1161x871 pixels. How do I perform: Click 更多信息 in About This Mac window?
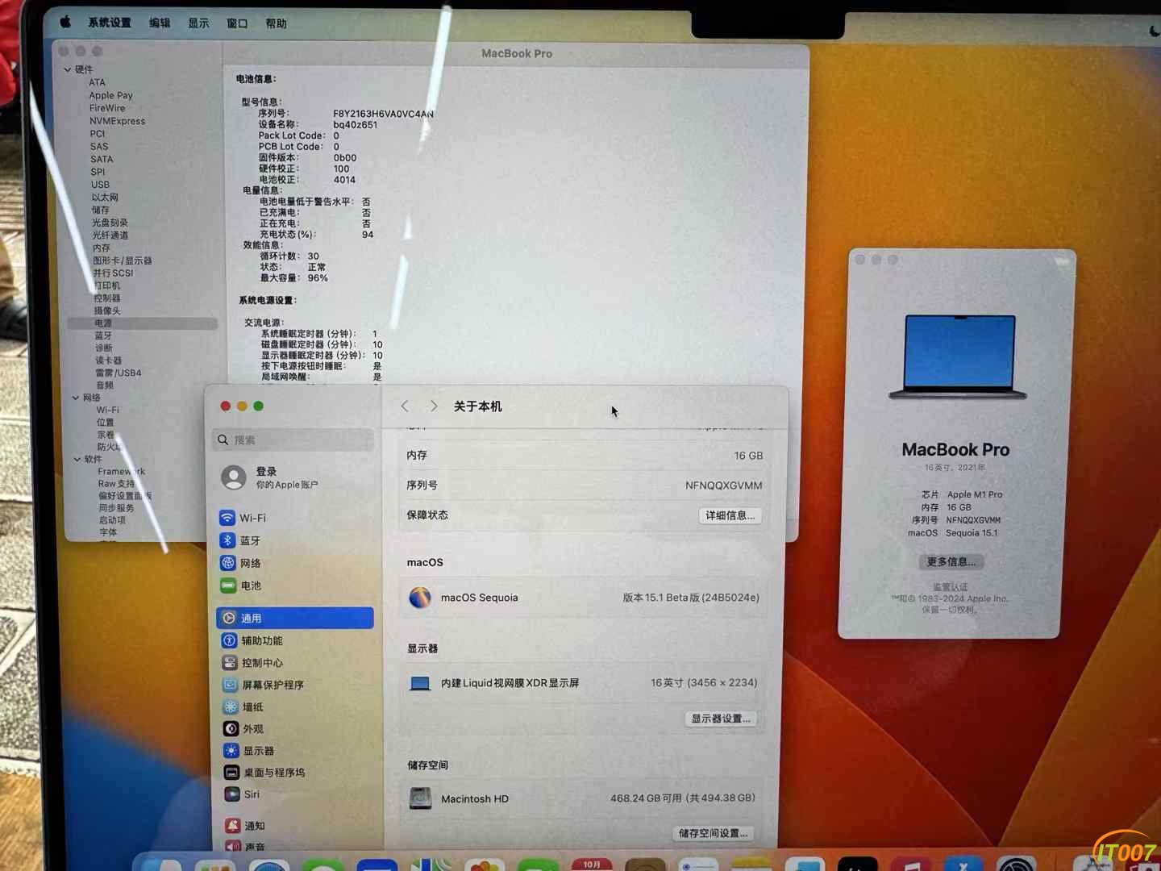[x=951, y=561]
